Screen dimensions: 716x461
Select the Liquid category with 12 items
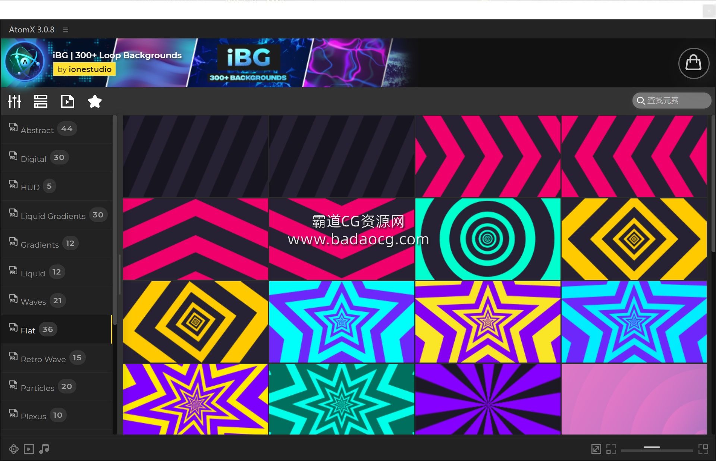[x=56, y=272]
